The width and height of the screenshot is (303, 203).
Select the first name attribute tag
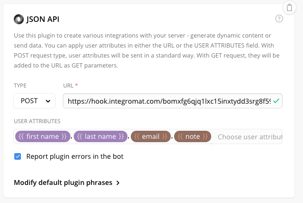click(42, 136)
